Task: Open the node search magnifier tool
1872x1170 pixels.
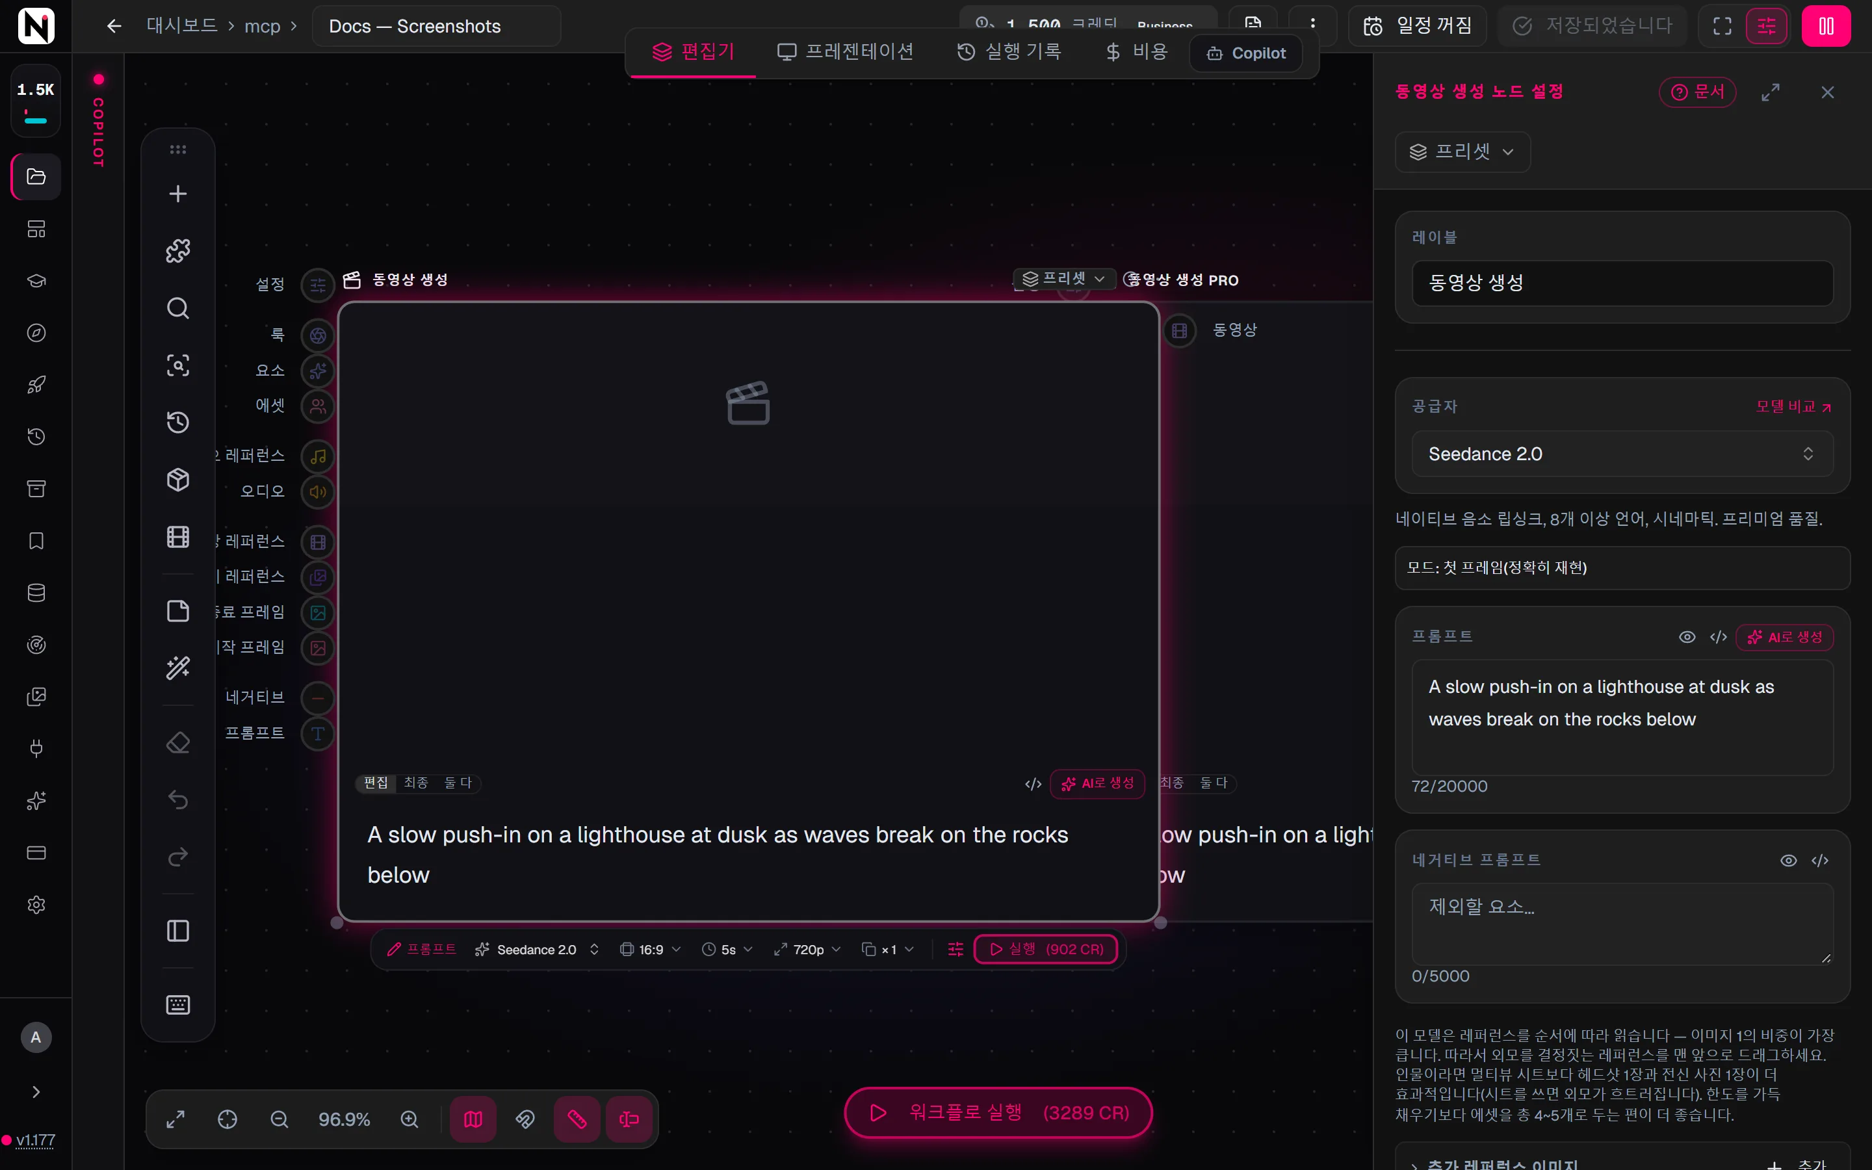Action: (178, 308)
